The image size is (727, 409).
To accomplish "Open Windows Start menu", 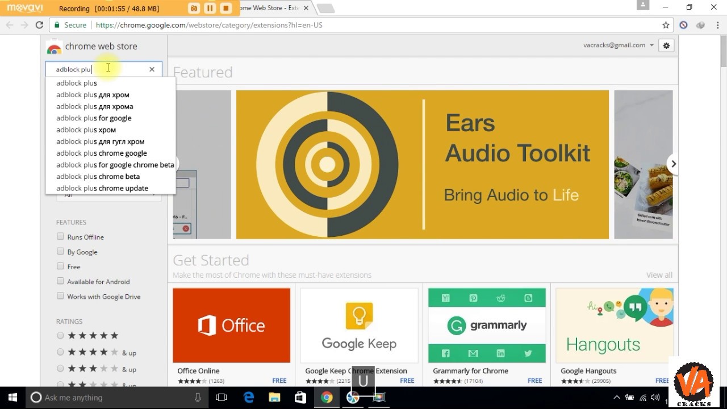I will click(x=12, y=398).
